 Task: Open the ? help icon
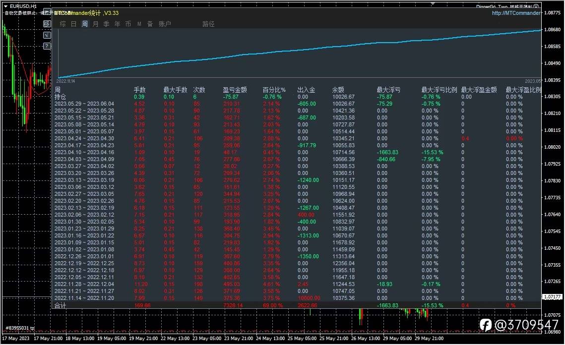(47, 46)
